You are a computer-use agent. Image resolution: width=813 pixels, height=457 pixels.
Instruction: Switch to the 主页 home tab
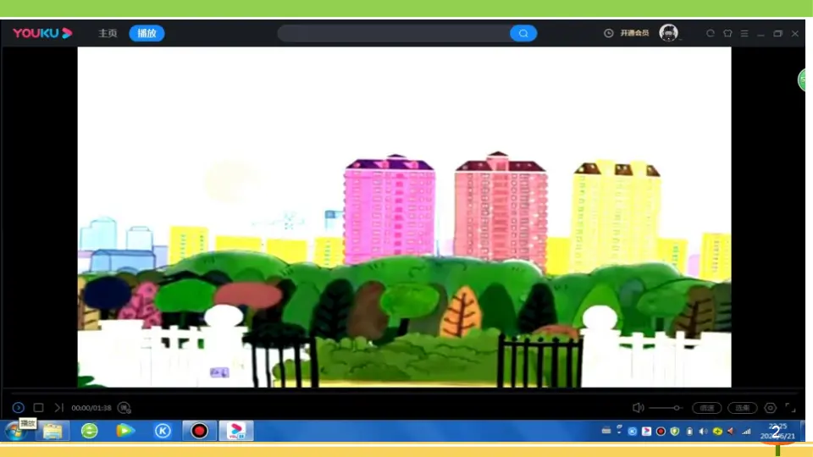(x=108, y=33)
